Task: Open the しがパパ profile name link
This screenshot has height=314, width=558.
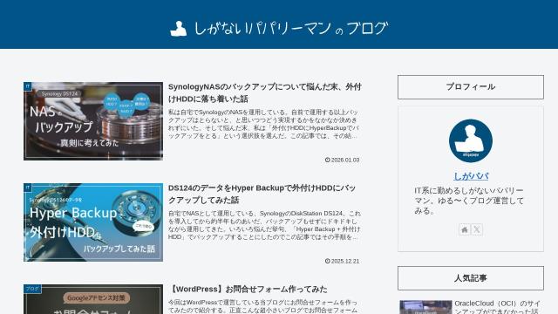Action: click(471, 176)
